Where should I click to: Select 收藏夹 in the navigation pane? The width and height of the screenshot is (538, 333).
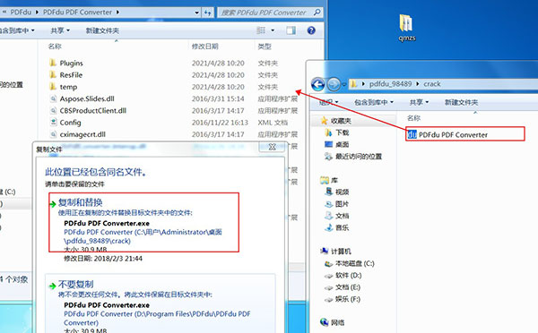(x=336, y=121)
